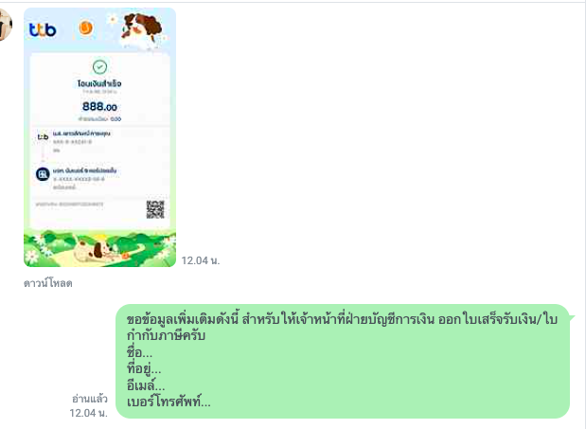Open the sender's profile avatar
The height and width of the screenshot is (429, 586).
[6, 25]
